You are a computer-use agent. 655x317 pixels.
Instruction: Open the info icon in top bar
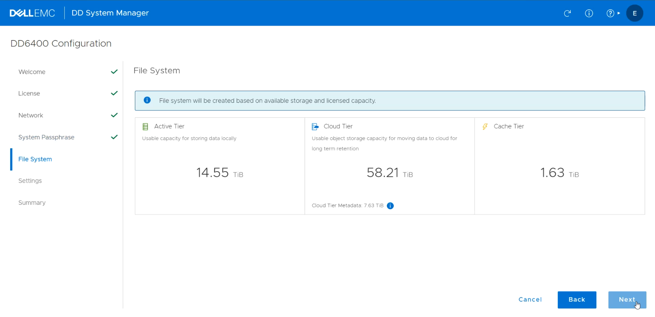click(x=589, y=13)
